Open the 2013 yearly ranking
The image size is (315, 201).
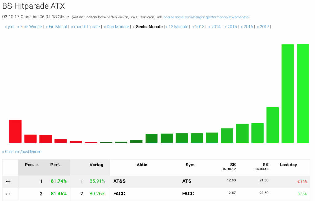pyautogui.click(x=198, y=27)
